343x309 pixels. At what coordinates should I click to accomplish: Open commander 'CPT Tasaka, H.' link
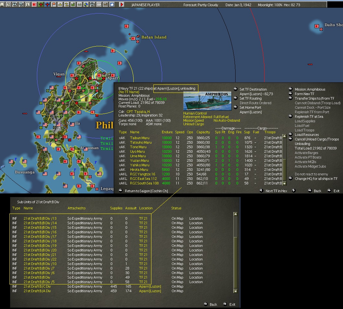coord(138,112)
